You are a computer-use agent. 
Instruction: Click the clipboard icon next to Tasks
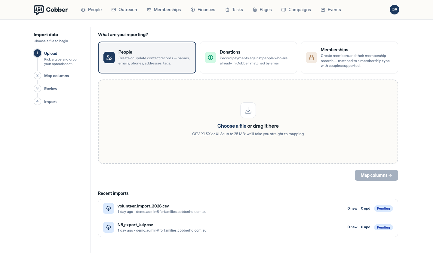pyautogui.click(x=227, y=10)
